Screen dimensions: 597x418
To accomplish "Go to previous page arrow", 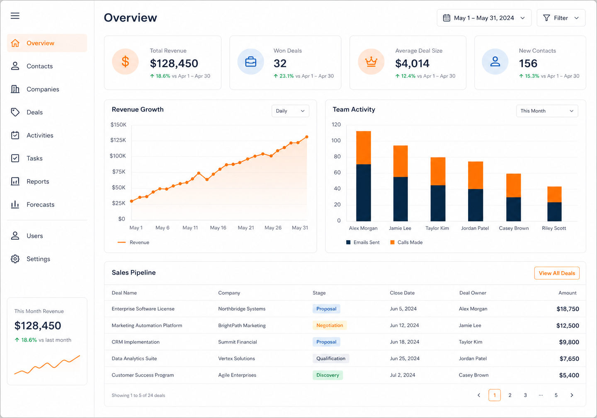I will click(x=479, y=395).
